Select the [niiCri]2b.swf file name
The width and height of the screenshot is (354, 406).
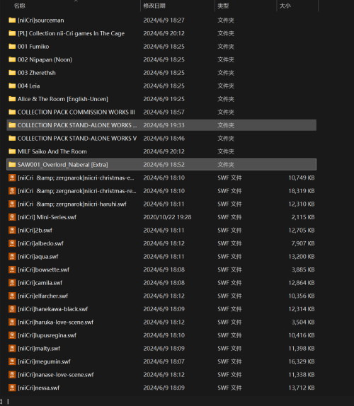point(35,230)
